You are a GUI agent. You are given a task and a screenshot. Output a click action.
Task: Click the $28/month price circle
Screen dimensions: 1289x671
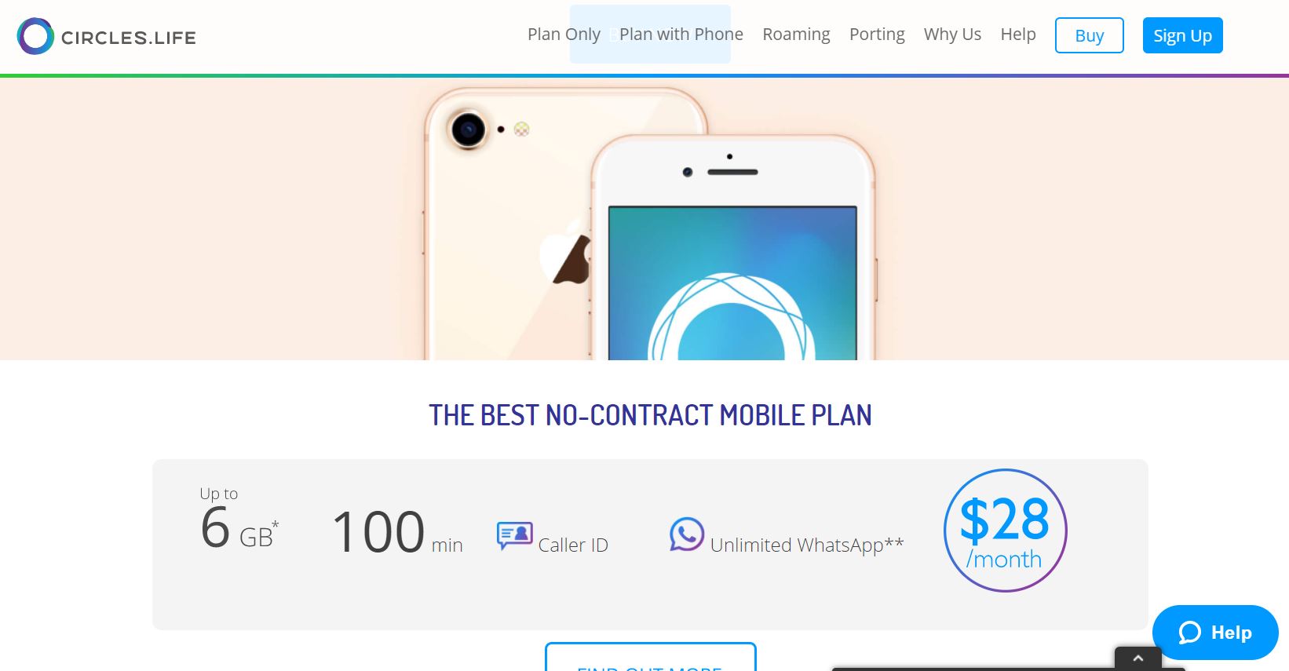click(x=1006, y=531)
